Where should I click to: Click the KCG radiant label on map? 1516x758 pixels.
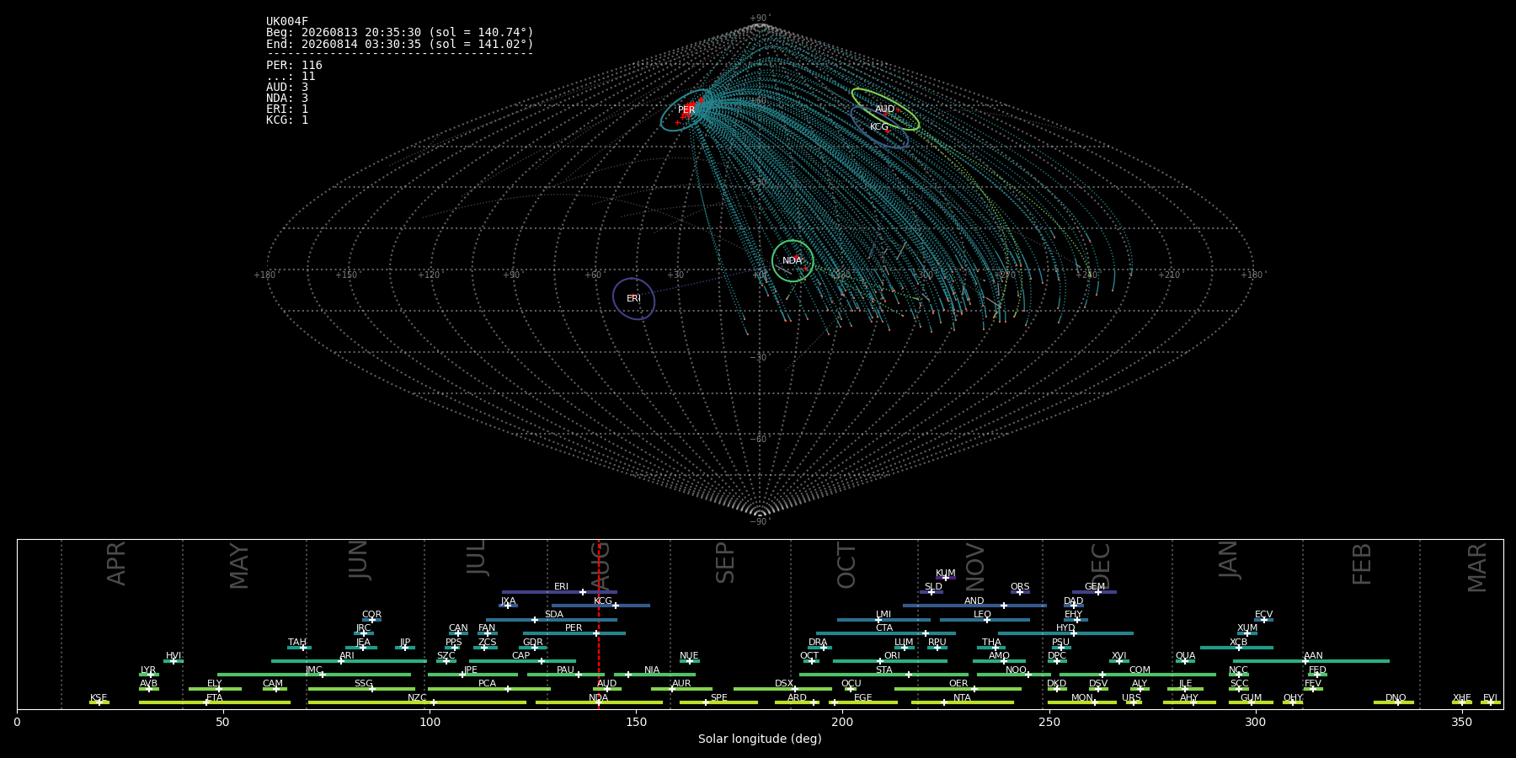(879, 127)
